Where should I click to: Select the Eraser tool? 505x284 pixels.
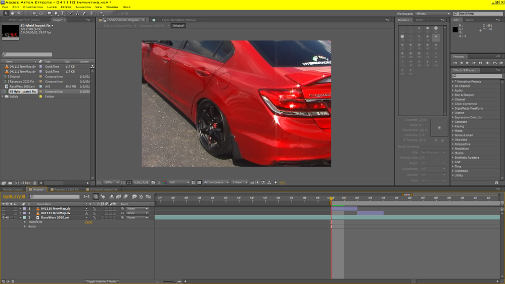coord(83,14)
